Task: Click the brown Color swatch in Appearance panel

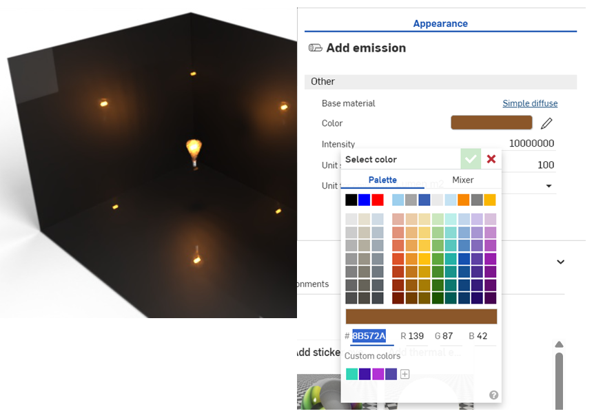Action: pos(491,123)
